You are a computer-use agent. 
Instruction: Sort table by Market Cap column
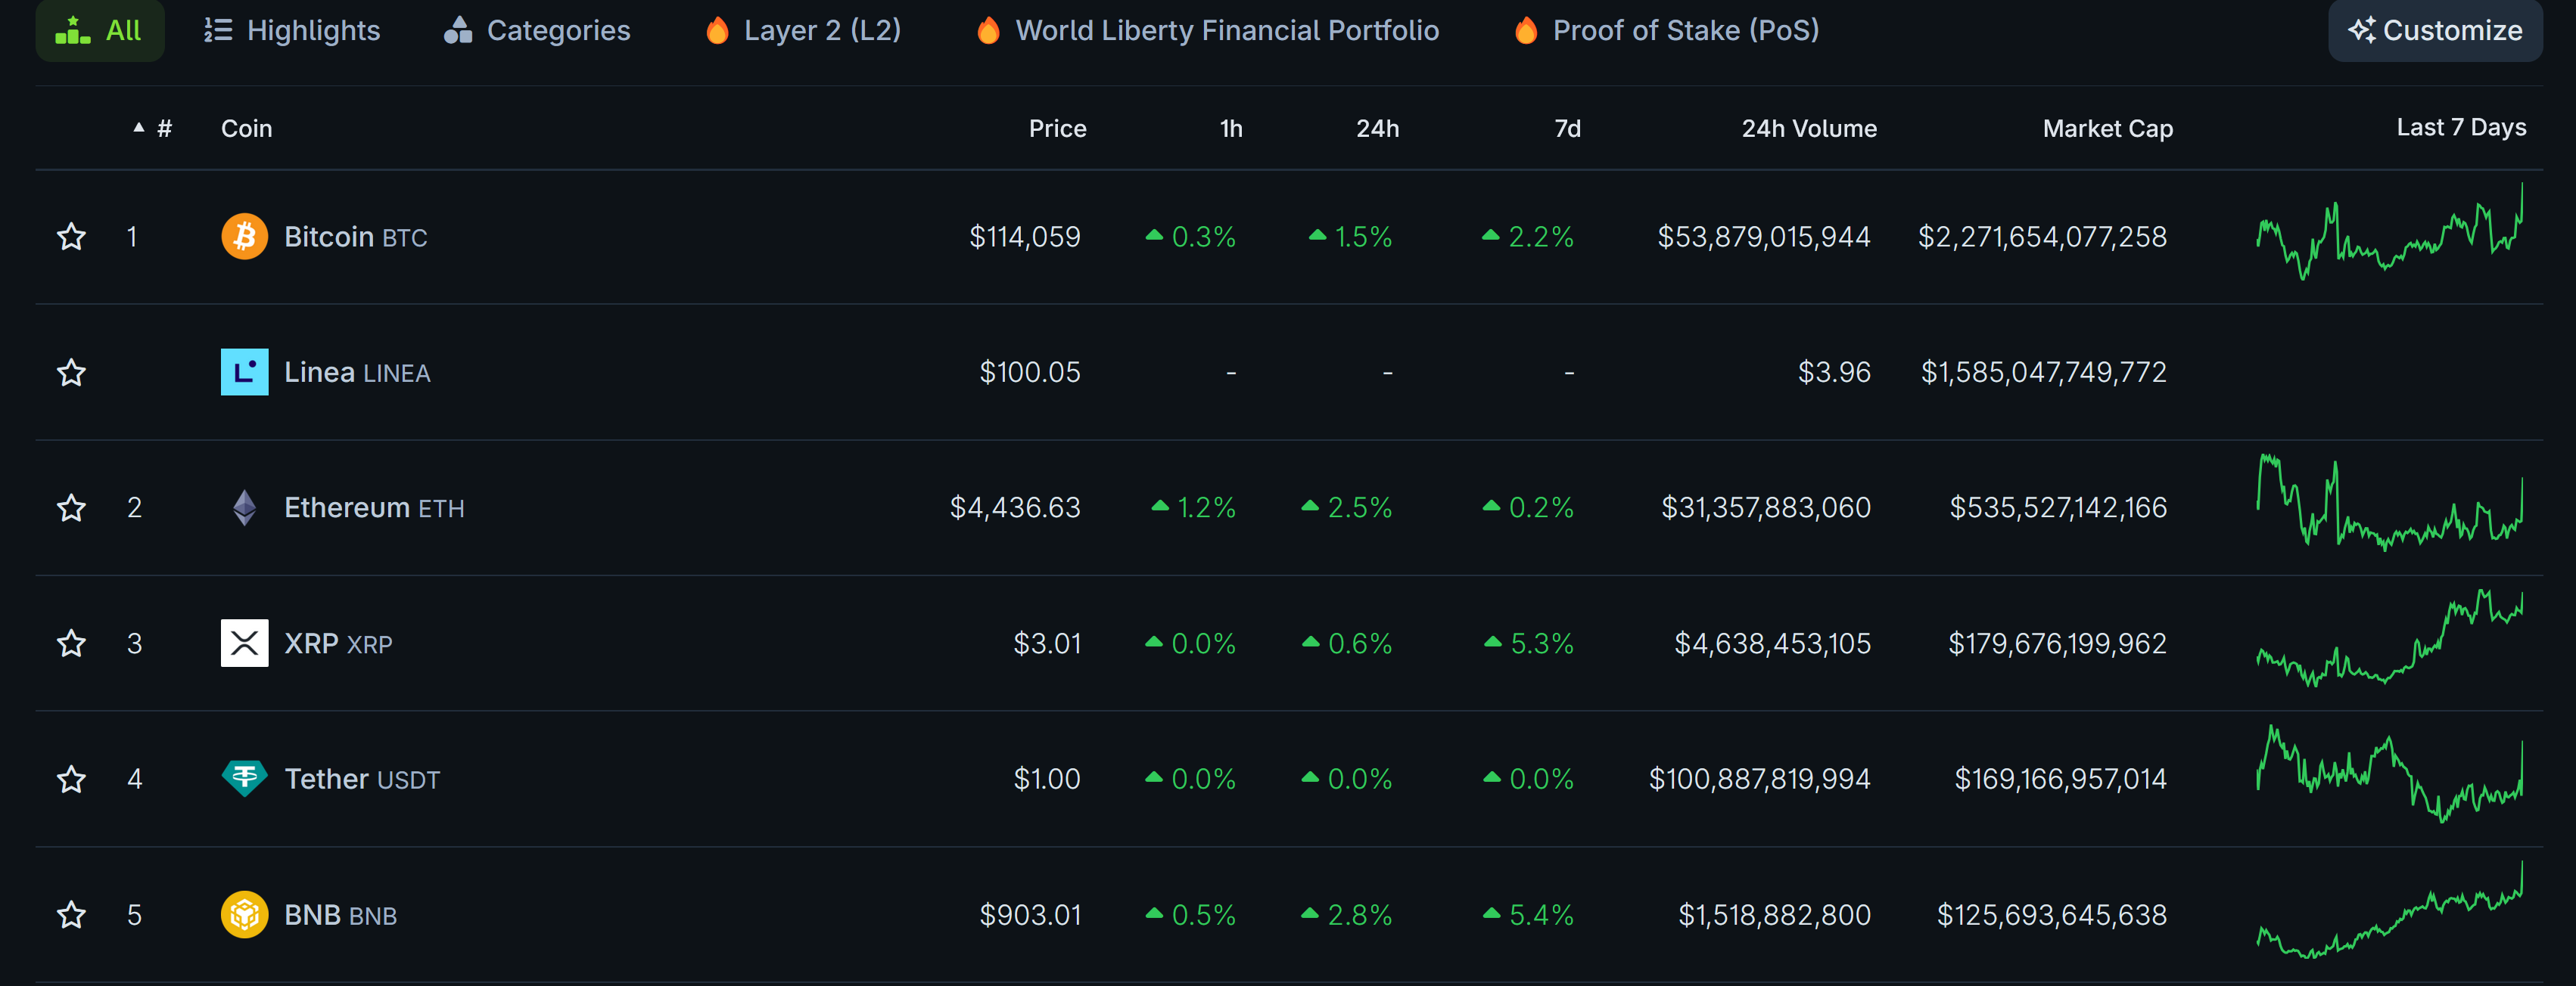pos(2107,128)
